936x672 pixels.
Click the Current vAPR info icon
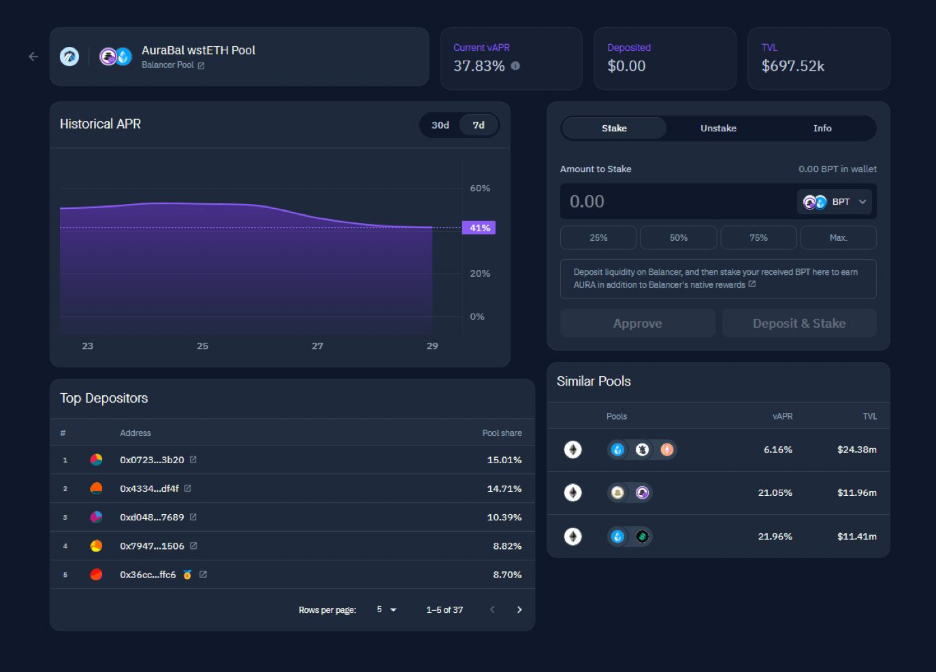pyautogui.click(x=515, y=66)
